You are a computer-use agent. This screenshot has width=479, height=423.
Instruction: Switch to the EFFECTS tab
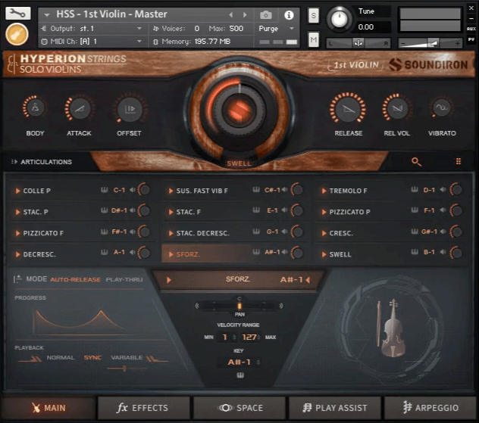[x=143, y=408]
